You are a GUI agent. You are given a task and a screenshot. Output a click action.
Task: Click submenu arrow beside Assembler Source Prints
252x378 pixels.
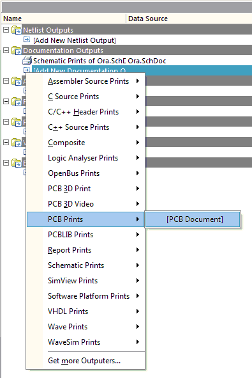138,81
